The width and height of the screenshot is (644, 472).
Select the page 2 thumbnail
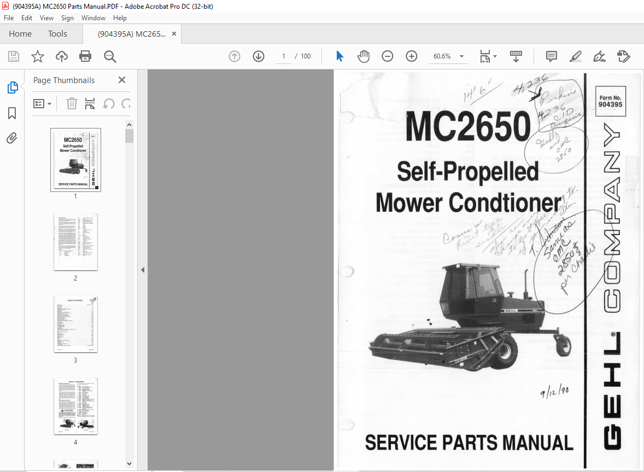[75, 242]
